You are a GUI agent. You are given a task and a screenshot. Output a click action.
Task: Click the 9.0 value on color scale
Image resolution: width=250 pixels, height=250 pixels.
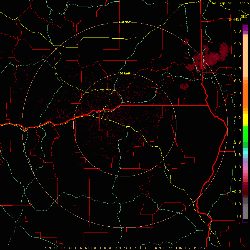[237, 44]
